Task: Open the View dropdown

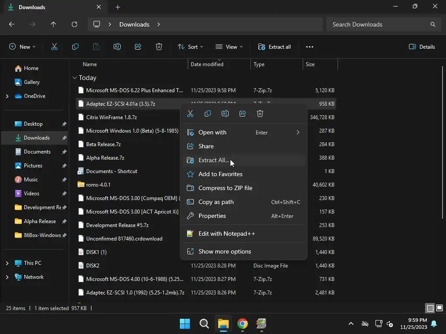Action: (229, 47)
